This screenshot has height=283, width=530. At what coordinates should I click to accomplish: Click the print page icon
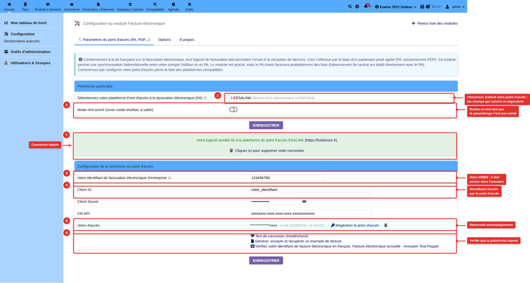pos(422,7)
